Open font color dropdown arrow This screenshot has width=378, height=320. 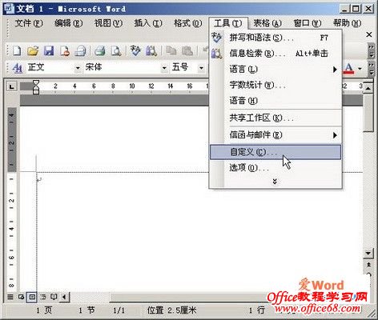click(x=360, y=69)
